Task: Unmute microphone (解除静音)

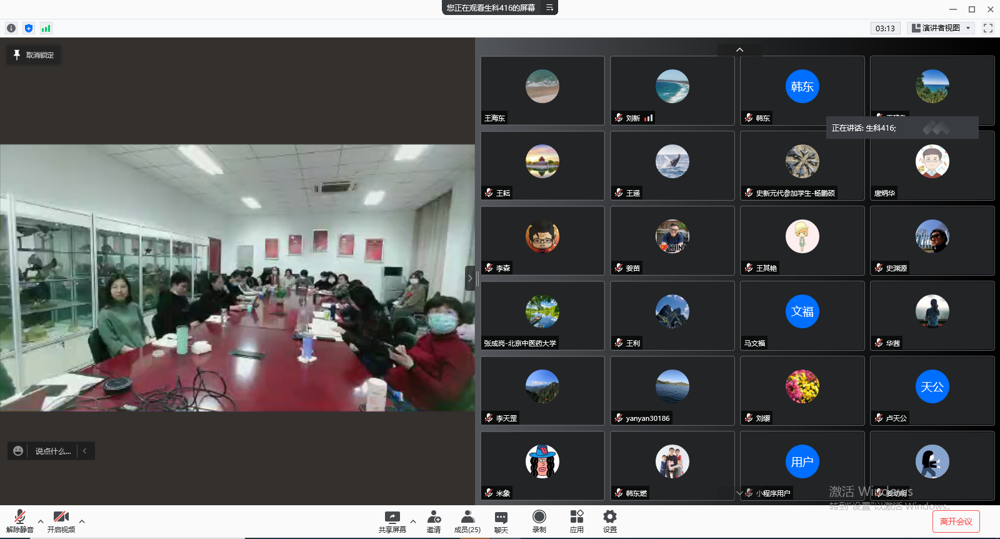Action: click(x=20, y=521)
